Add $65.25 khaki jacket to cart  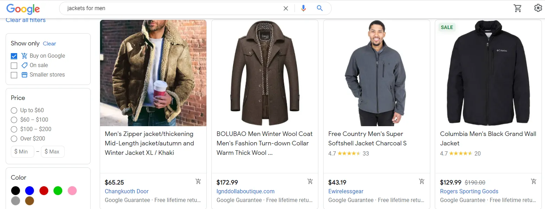[x=198, y=181]
